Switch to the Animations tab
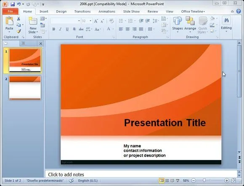The height and width of the screenshot is (186, 244). [x=107, y=11]
